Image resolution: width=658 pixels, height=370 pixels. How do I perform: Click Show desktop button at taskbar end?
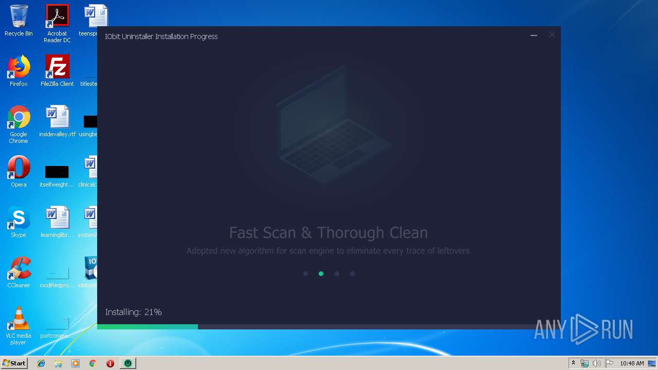(x=652, y=363)
